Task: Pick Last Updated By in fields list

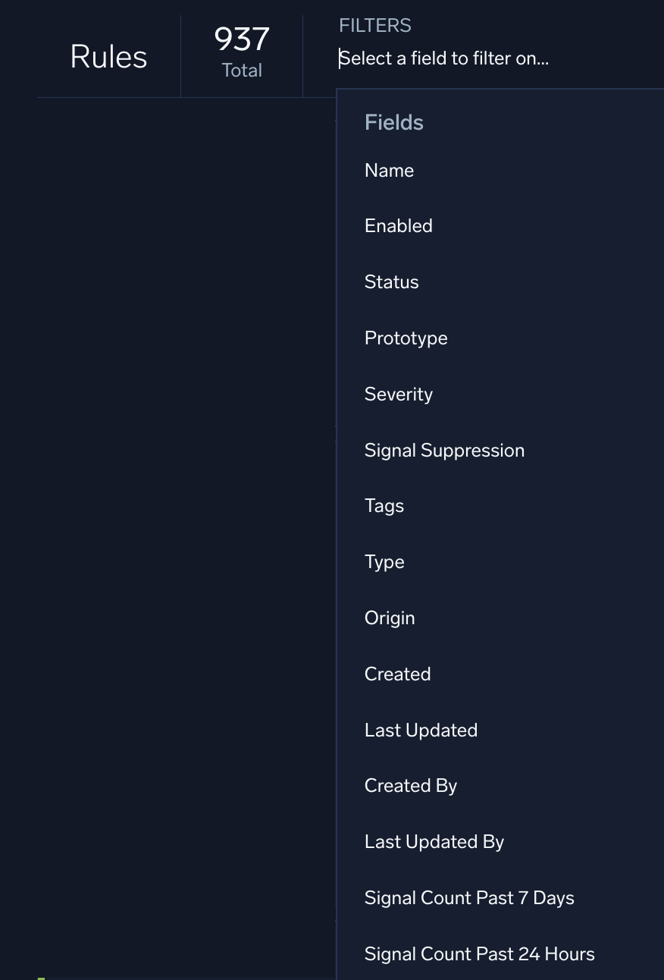Action: (x=434, y=842)
